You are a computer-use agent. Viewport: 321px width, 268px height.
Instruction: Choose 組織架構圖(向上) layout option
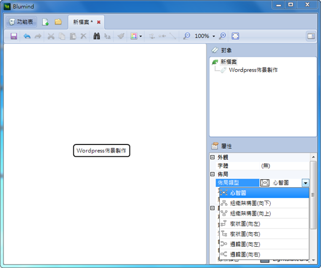(264, 213)
